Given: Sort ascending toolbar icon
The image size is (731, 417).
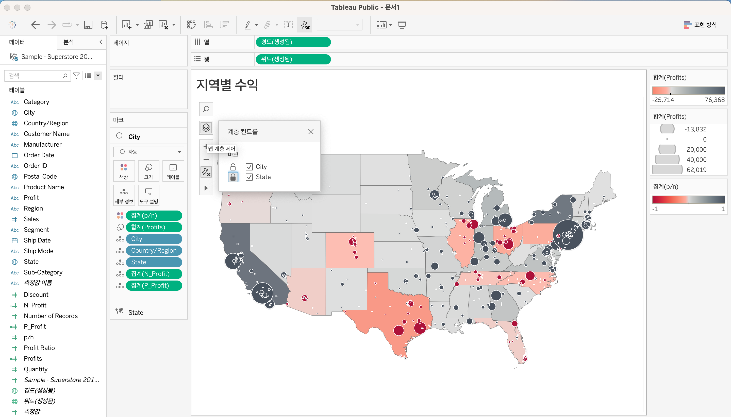Looking at the screenshot, I should (208, 25).
